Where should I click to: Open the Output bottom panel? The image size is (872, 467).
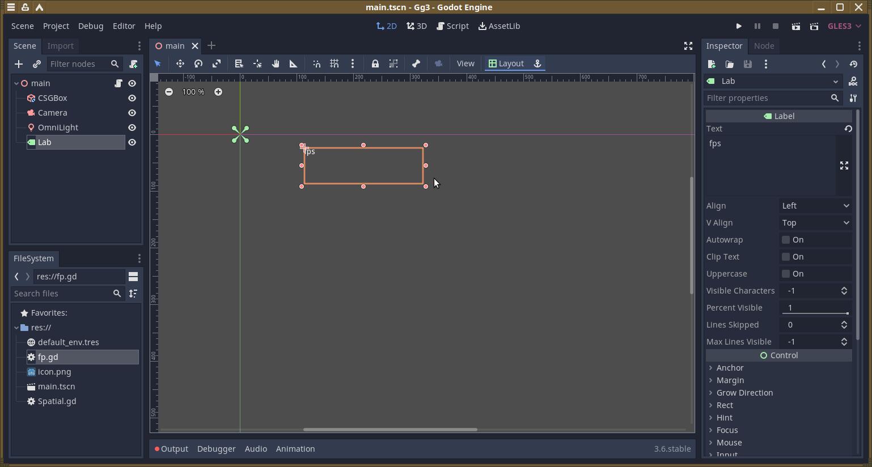(171, 449)
